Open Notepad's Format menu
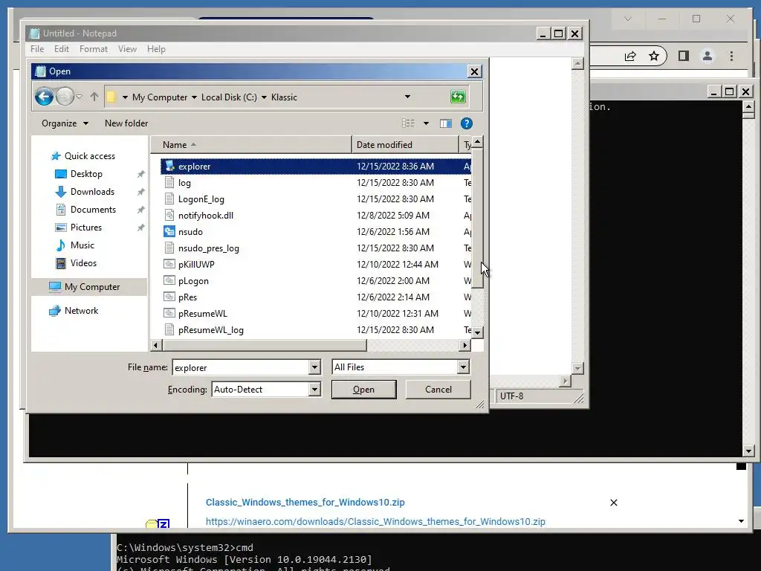The image size is (761, 571). coord(93,49)
